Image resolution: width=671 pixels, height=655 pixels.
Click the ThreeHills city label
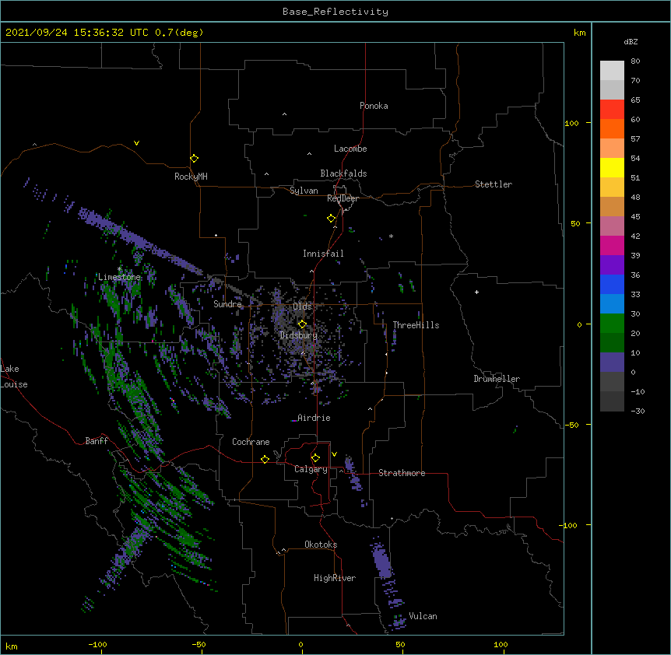416,325
